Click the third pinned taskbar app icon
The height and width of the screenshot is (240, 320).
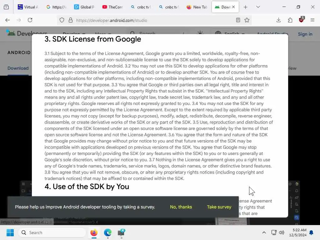(x=121, y=232)
